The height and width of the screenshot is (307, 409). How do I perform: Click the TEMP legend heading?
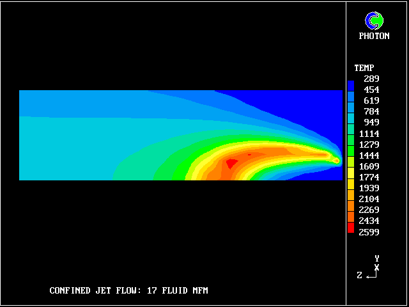point(364,68)
